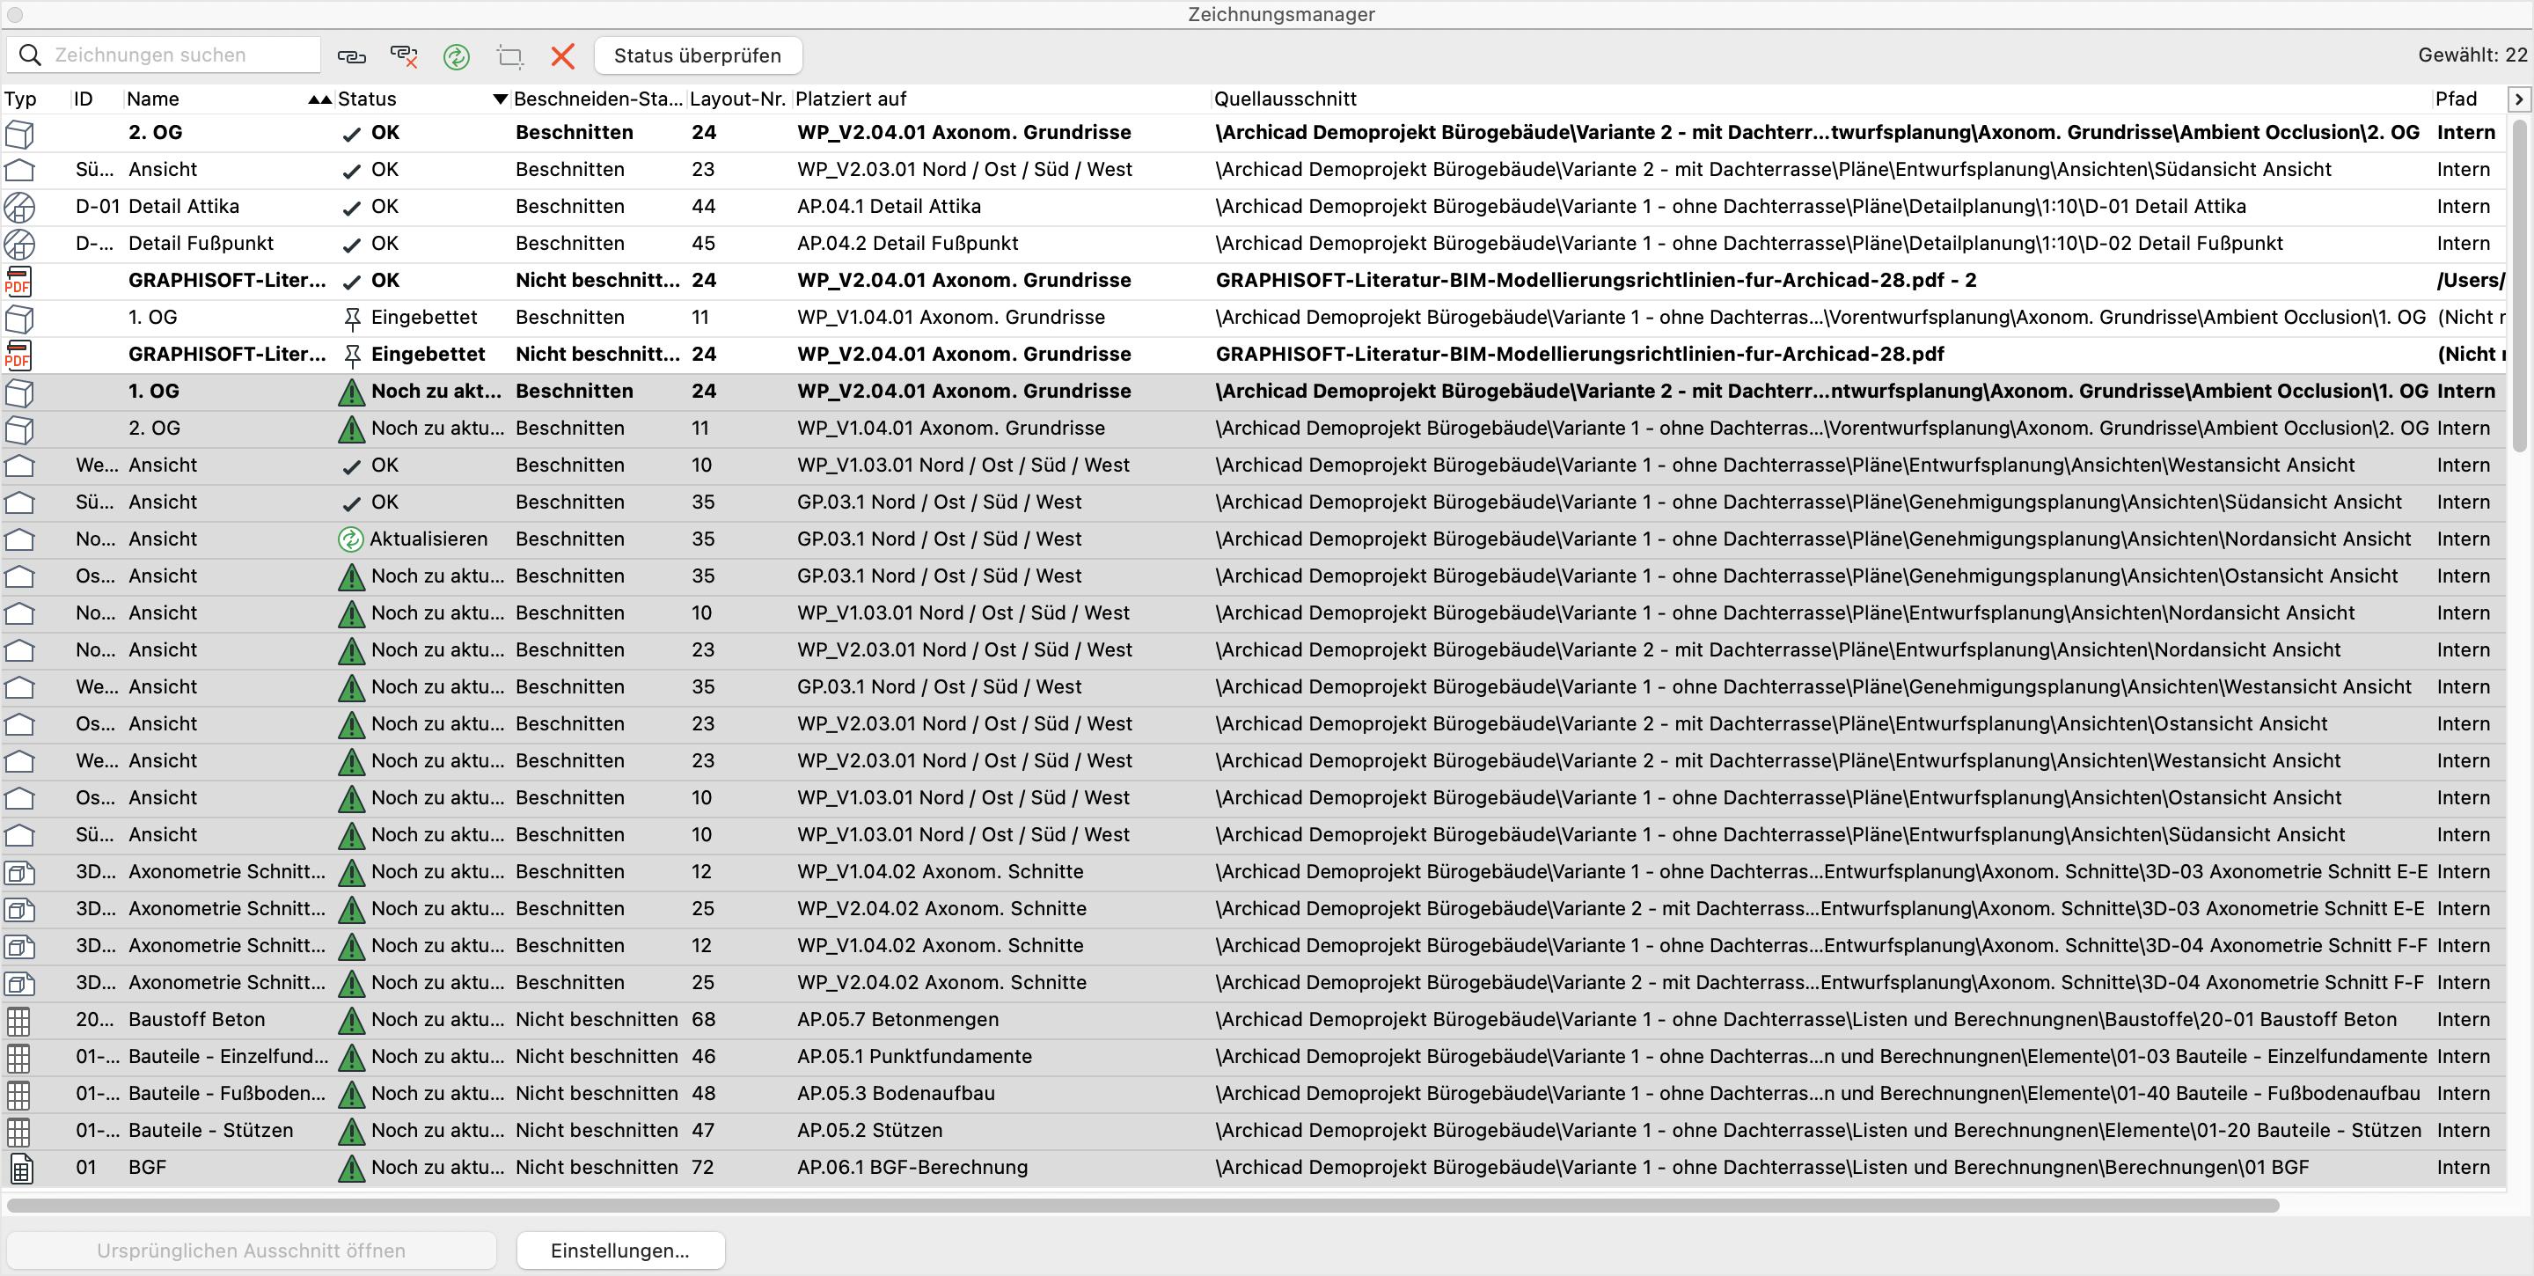The width and height of the screenshot is (2534, 1276).
Task: Click the pin icon beside Eingebettet for 1. OG
Action: coord(351,318)
